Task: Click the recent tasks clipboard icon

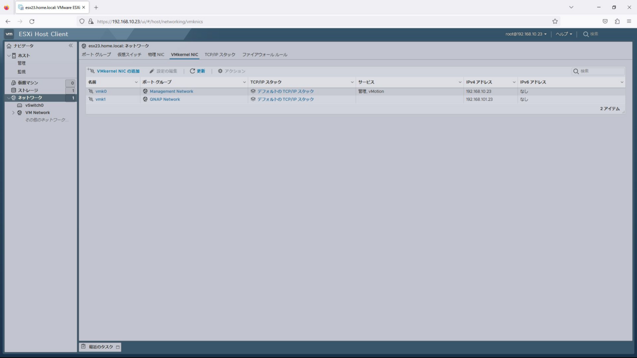Action: coord(83,347)
